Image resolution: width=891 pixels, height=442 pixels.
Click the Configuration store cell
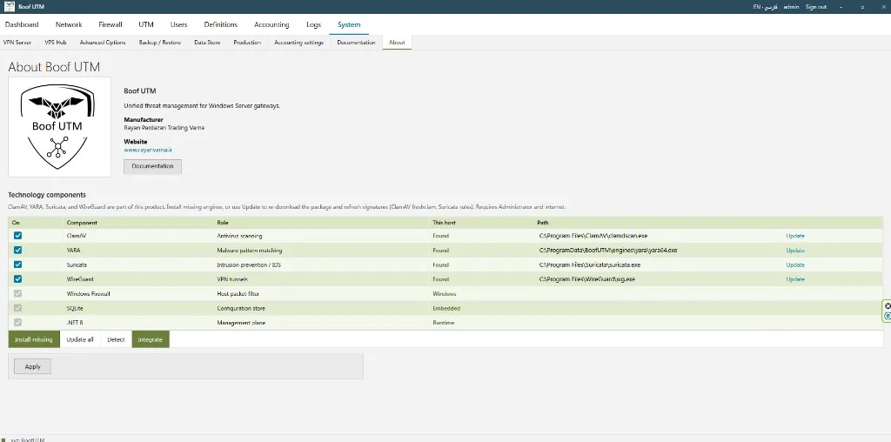click(x=241, y=308)
